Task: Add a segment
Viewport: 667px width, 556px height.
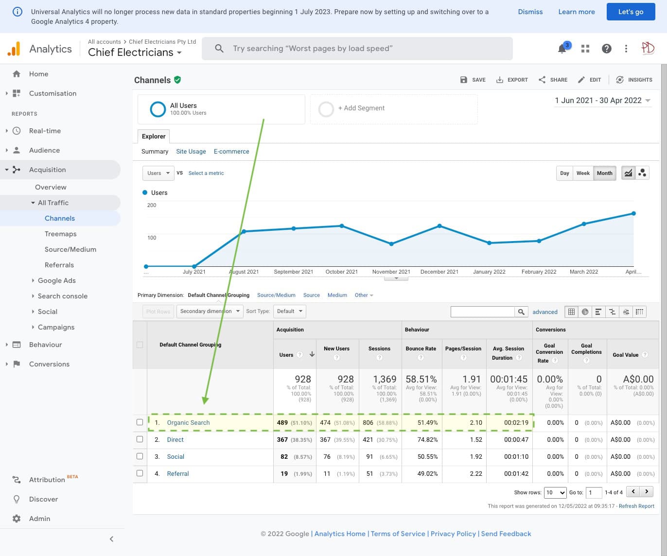Action: 394,108
